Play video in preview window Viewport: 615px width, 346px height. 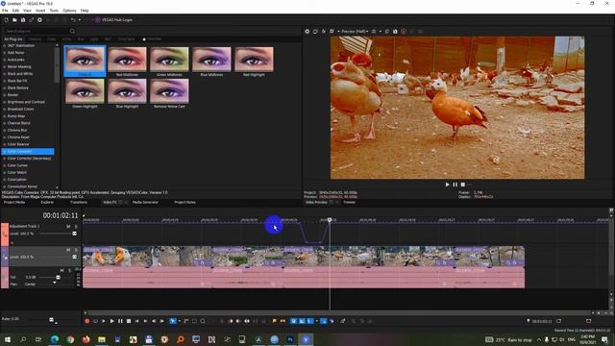coord(447,185)
